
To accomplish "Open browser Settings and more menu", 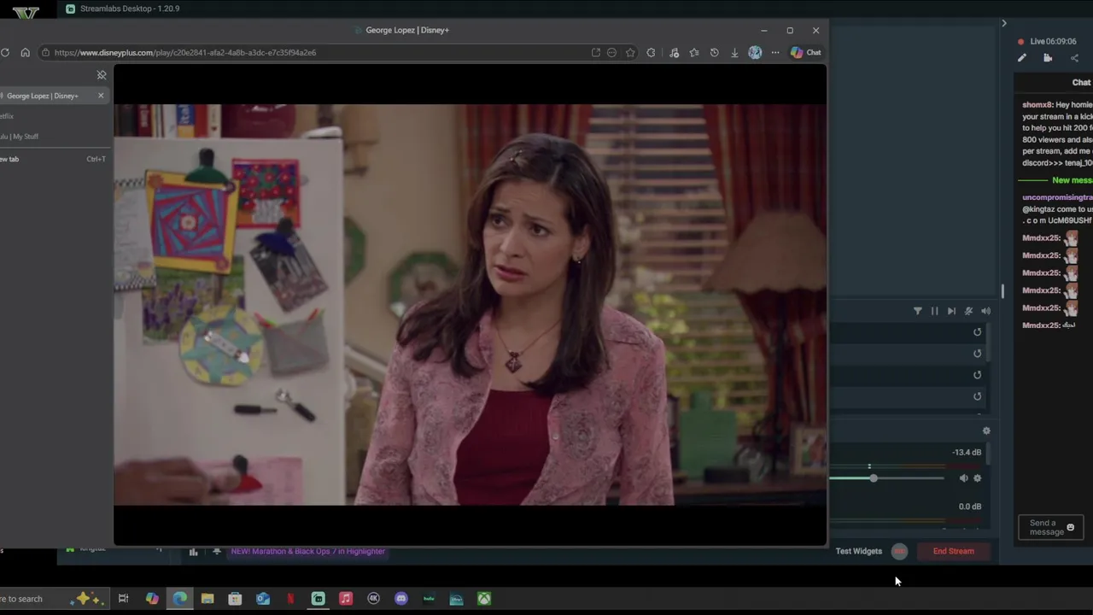I will 775,52.
